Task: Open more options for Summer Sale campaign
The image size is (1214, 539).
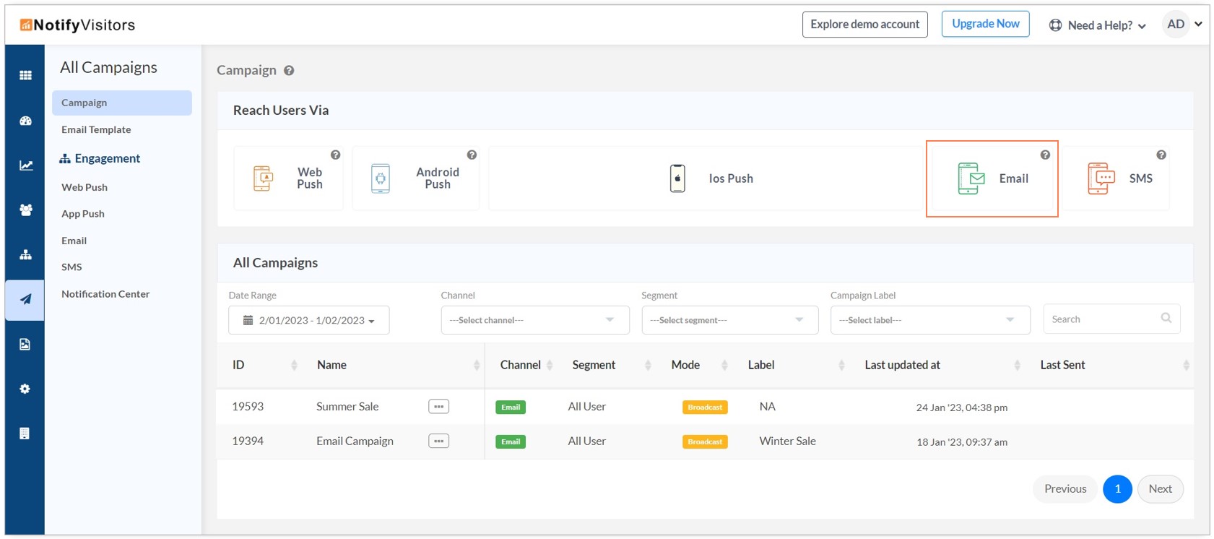Action: 438,407
